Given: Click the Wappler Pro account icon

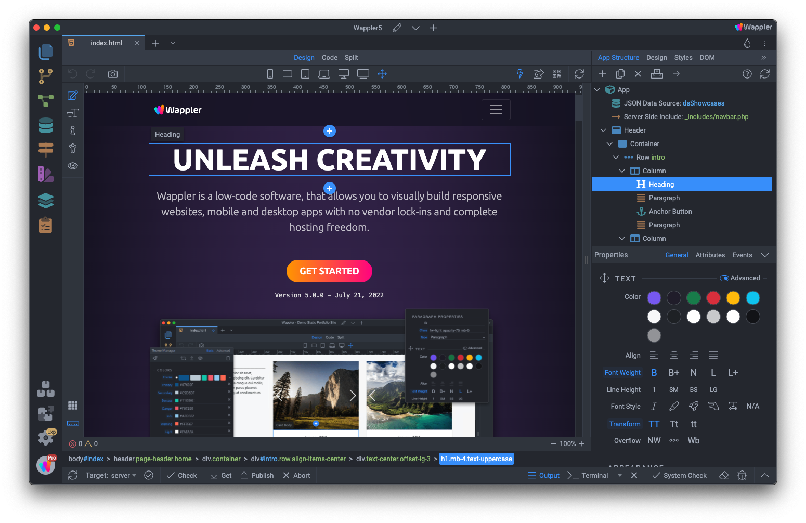Looking at the screenshot, I should pos(46,465).
